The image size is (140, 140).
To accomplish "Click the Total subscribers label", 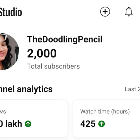I will (53, 66).
